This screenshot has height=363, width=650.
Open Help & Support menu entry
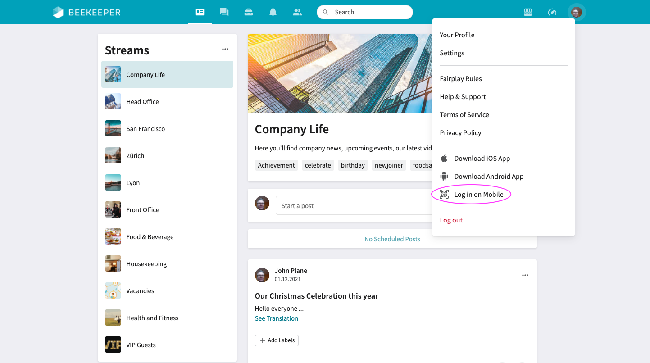463,97
